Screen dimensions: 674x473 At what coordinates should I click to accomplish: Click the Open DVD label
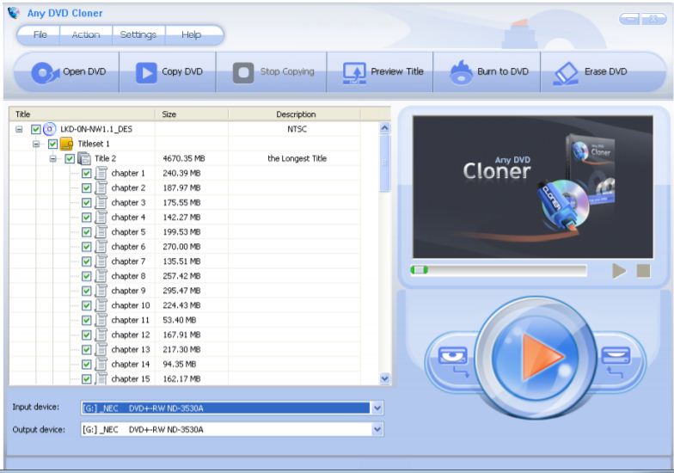(84, 71)
